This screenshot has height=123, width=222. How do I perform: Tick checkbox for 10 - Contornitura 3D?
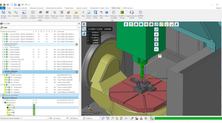tap(3, 62)
